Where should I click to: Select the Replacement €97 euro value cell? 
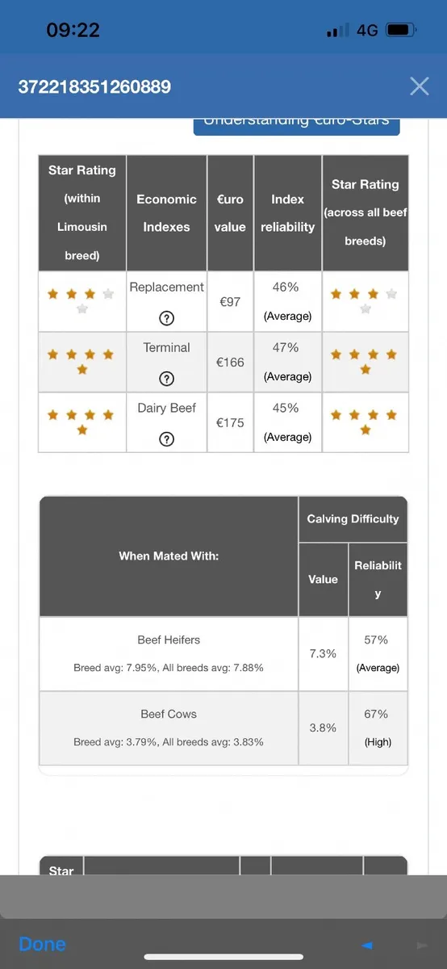click(230, 301)
